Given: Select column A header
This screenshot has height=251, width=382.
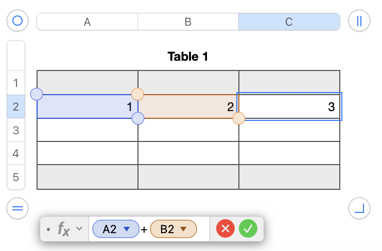Looking at the screenshot, I should (87, 22).
